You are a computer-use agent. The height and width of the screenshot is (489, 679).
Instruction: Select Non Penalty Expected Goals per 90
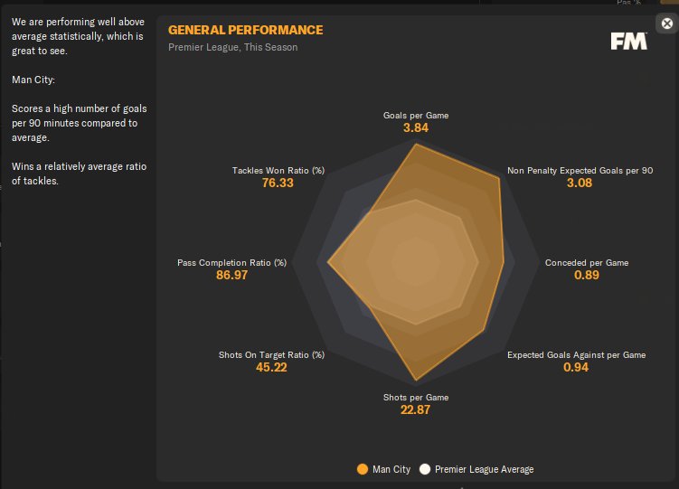tap(580, 170)
